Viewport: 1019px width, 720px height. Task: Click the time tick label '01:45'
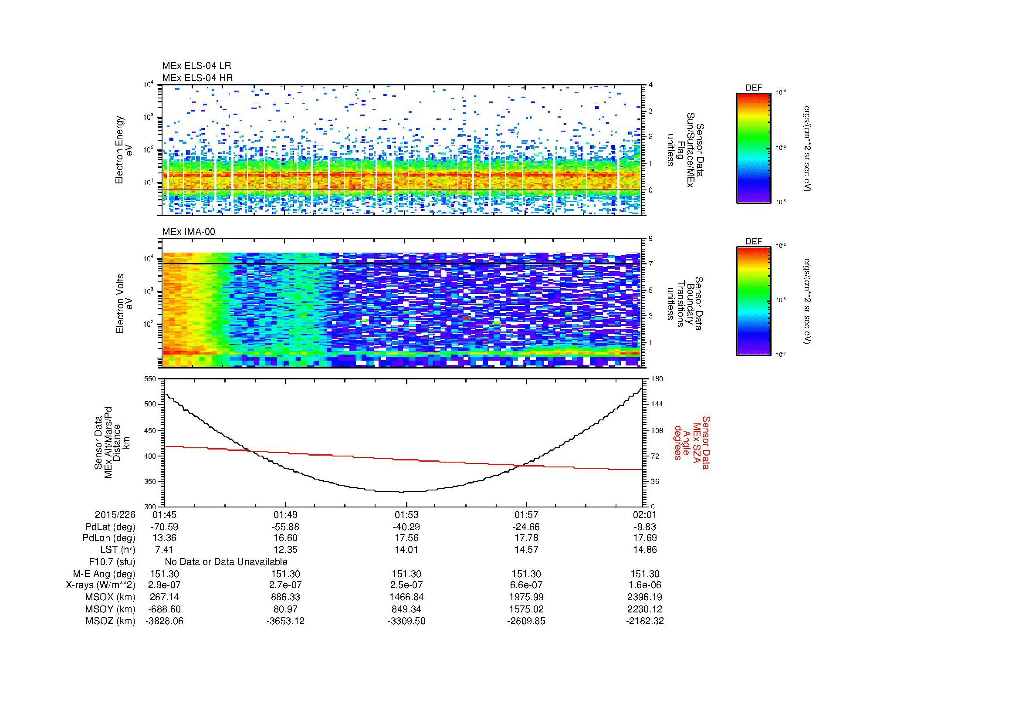[164, 514]
